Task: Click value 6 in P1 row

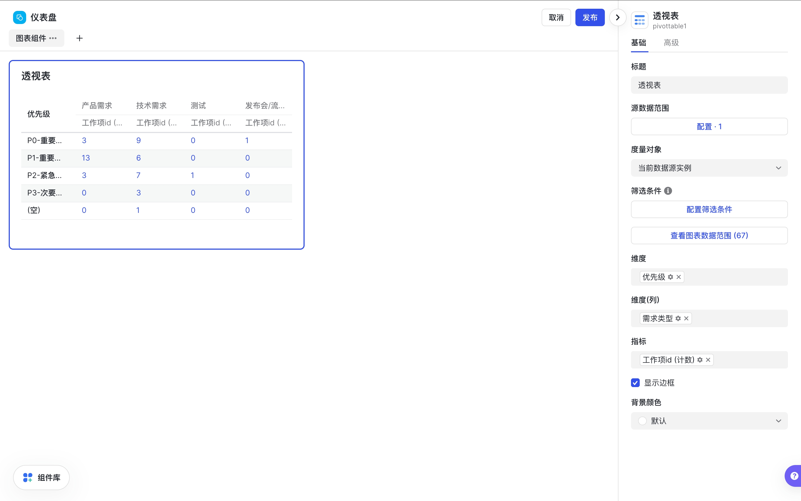Action: [138, 158]
